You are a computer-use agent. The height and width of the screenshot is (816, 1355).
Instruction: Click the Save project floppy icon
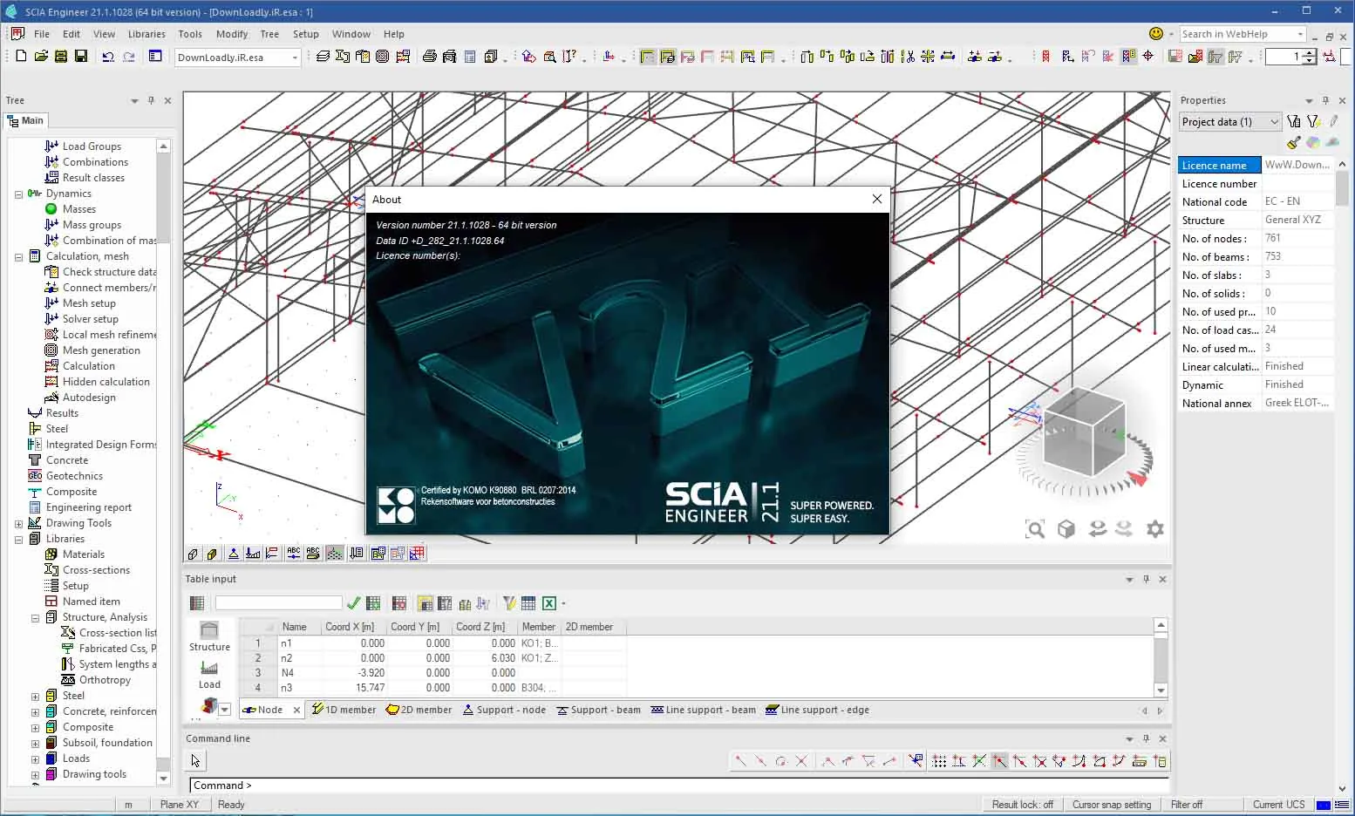[x=81, y=57]
